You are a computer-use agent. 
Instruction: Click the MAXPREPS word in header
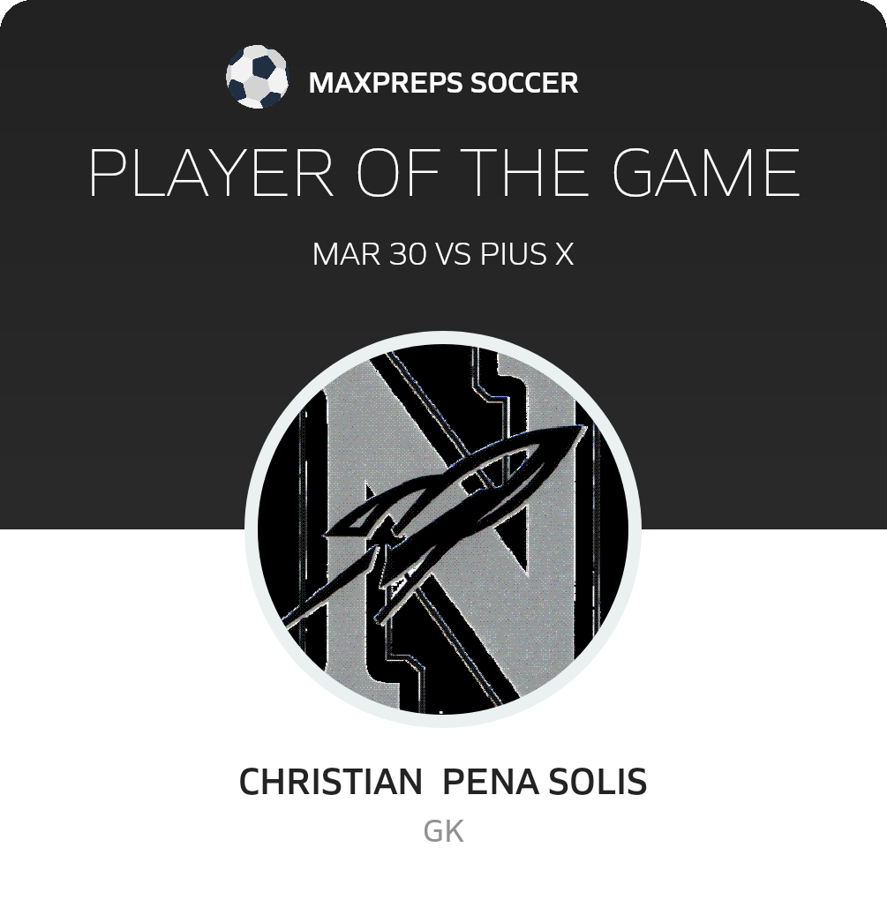click(385, 83)
